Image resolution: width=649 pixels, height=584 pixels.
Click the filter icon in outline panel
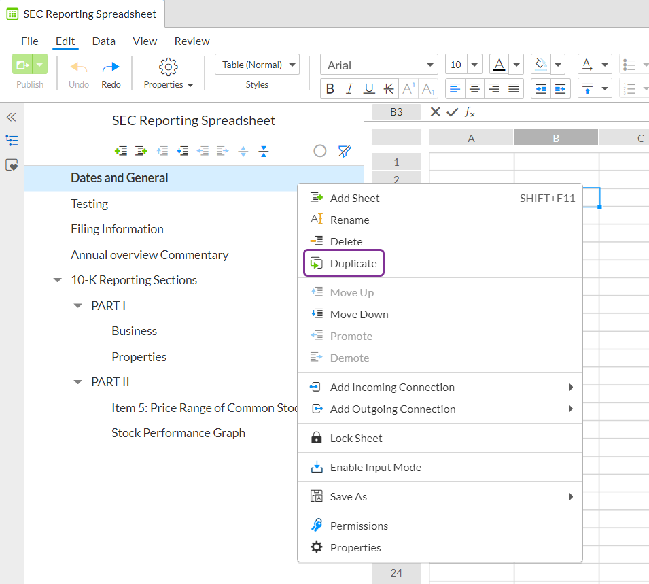(344, 151)
